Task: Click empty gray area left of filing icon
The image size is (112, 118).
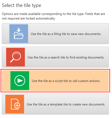Action: 6,34
